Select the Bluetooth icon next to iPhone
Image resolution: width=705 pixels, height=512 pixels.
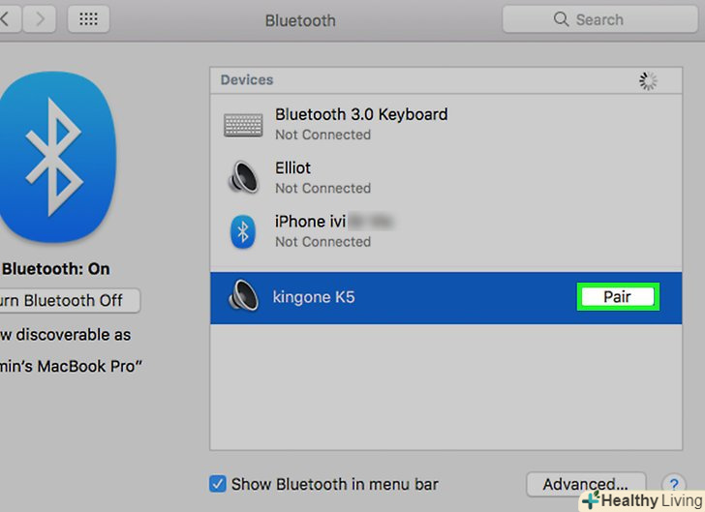click(x=243, y=232)
